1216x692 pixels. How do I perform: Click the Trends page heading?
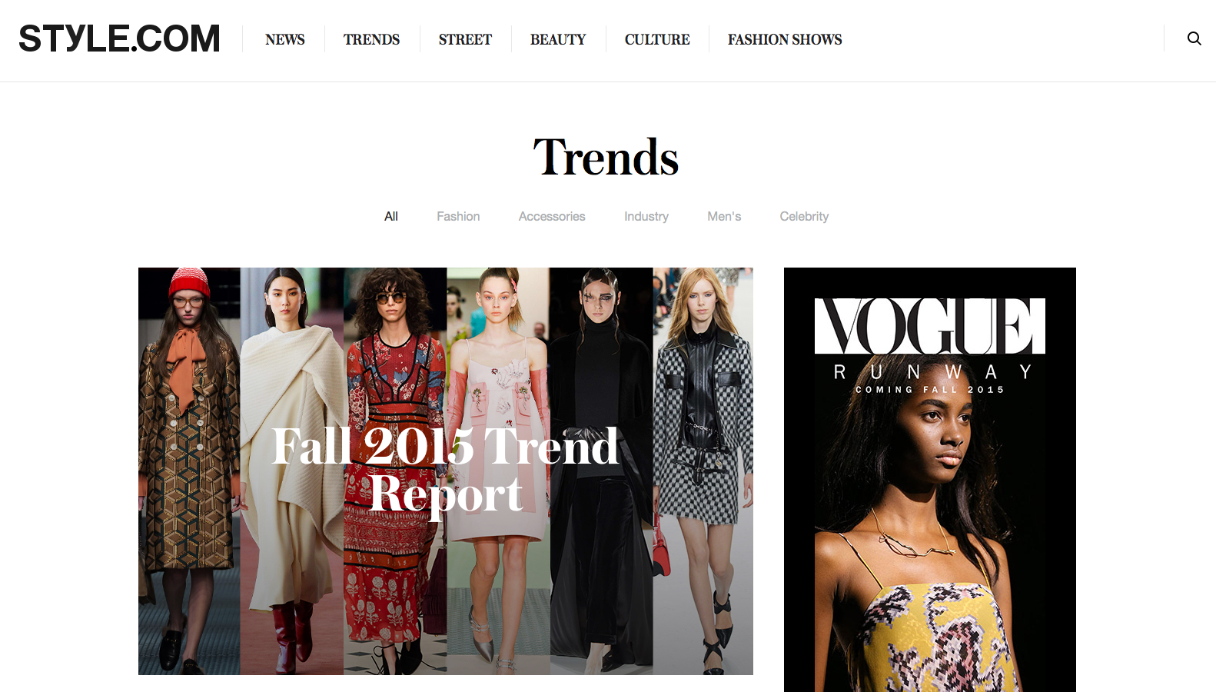point(606,157)
